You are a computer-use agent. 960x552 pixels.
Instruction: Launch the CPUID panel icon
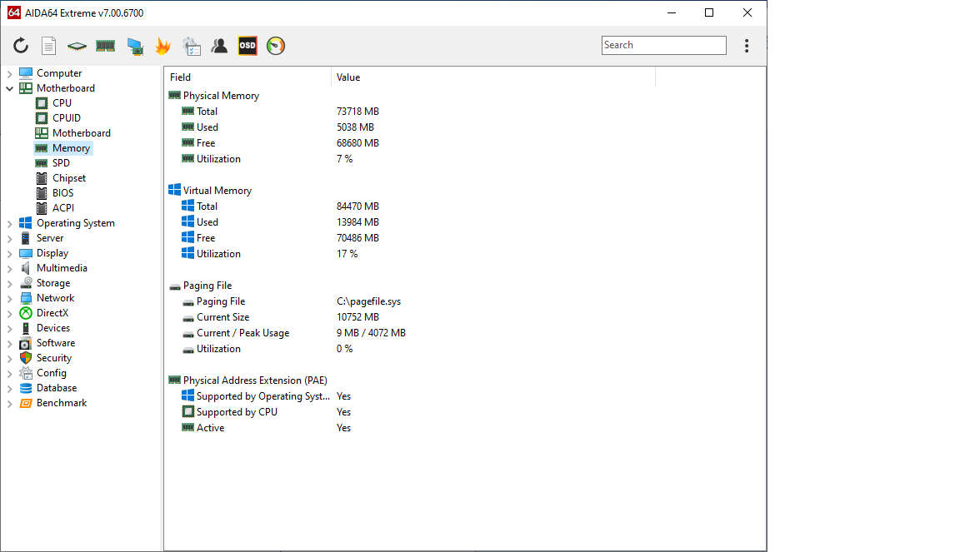tap(76, 46)
